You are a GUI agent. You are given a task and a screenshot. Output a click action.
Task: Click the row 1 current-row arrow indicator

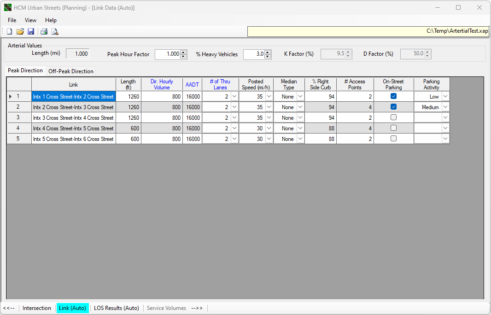11,96
